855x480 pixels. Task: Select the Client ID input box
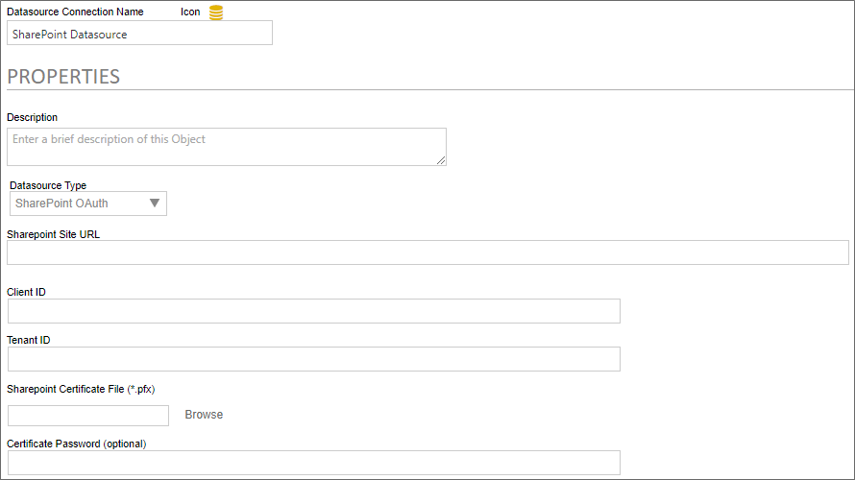click(x=313, y=311)
